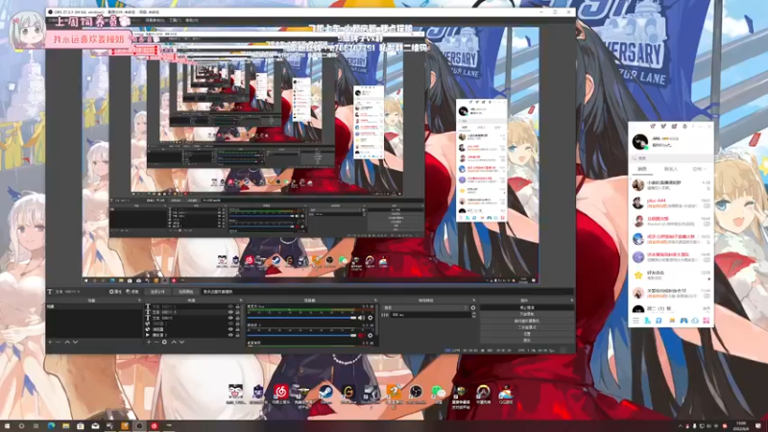Pop out the Sources dock via header icon
768x432 pixels.
click(241, 300)
